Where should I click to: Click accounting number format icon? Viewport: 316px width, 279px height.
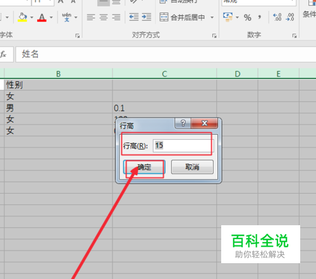pyautogui.click(x=228, y=17)
